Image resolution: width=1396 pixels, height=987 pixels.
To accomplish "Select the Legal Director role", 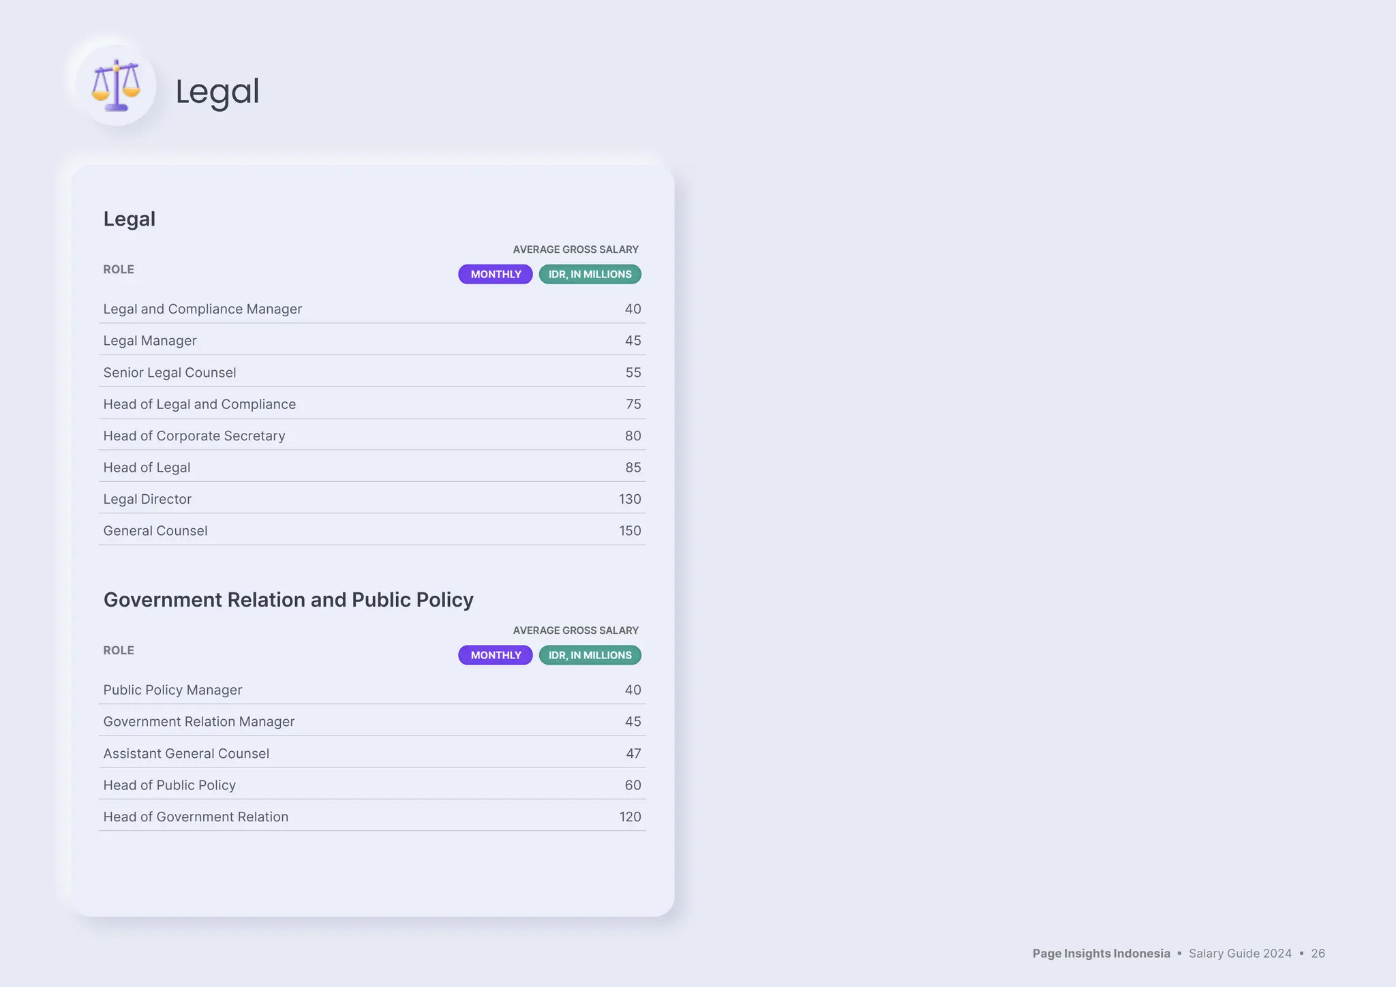I will pos(147,500).
